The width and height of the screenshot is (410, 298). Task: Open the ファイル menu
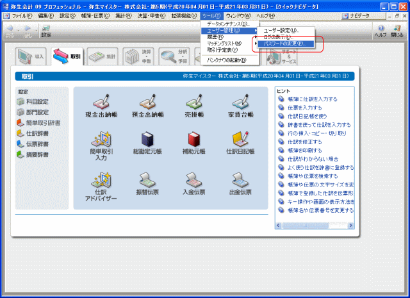tap(22, 16)
